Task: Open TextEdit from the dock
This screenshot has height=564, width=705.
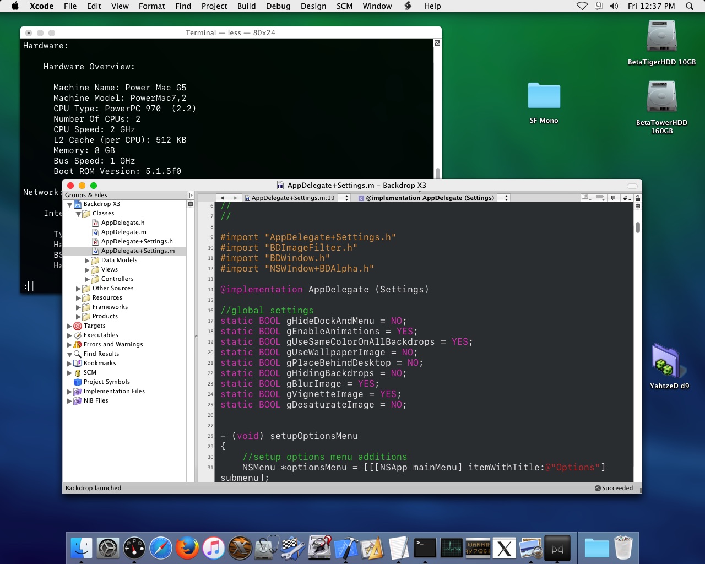Action: coord(399,548)
